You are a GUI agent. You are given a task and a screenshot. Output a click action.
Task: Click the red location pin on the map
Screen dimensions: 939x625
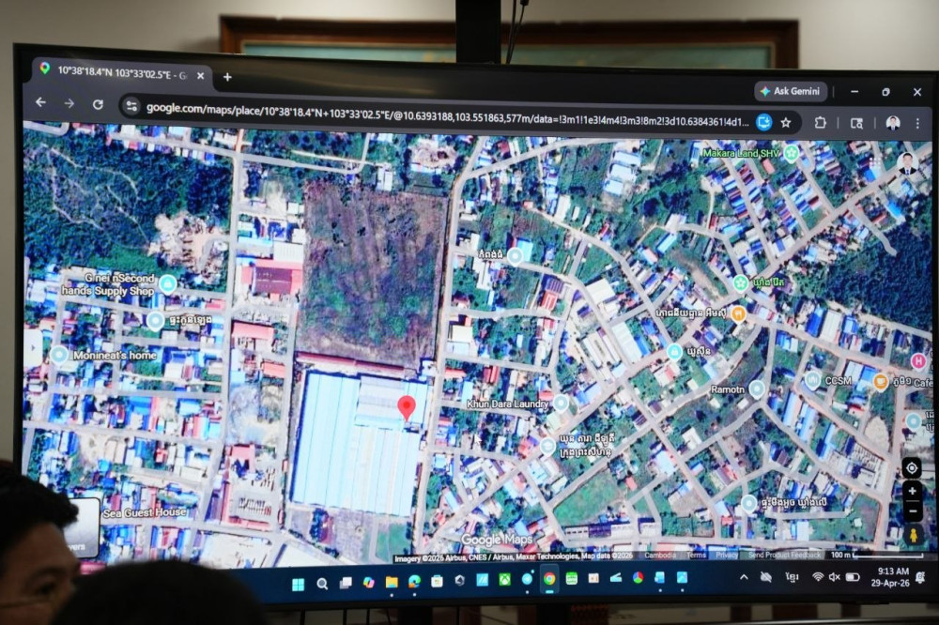[x=407, y=407]
